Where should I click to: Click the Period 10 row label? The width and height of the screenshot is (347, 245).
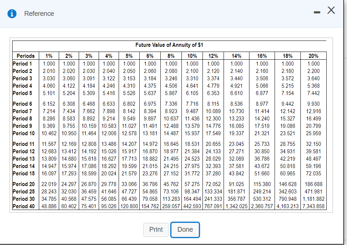24,133
